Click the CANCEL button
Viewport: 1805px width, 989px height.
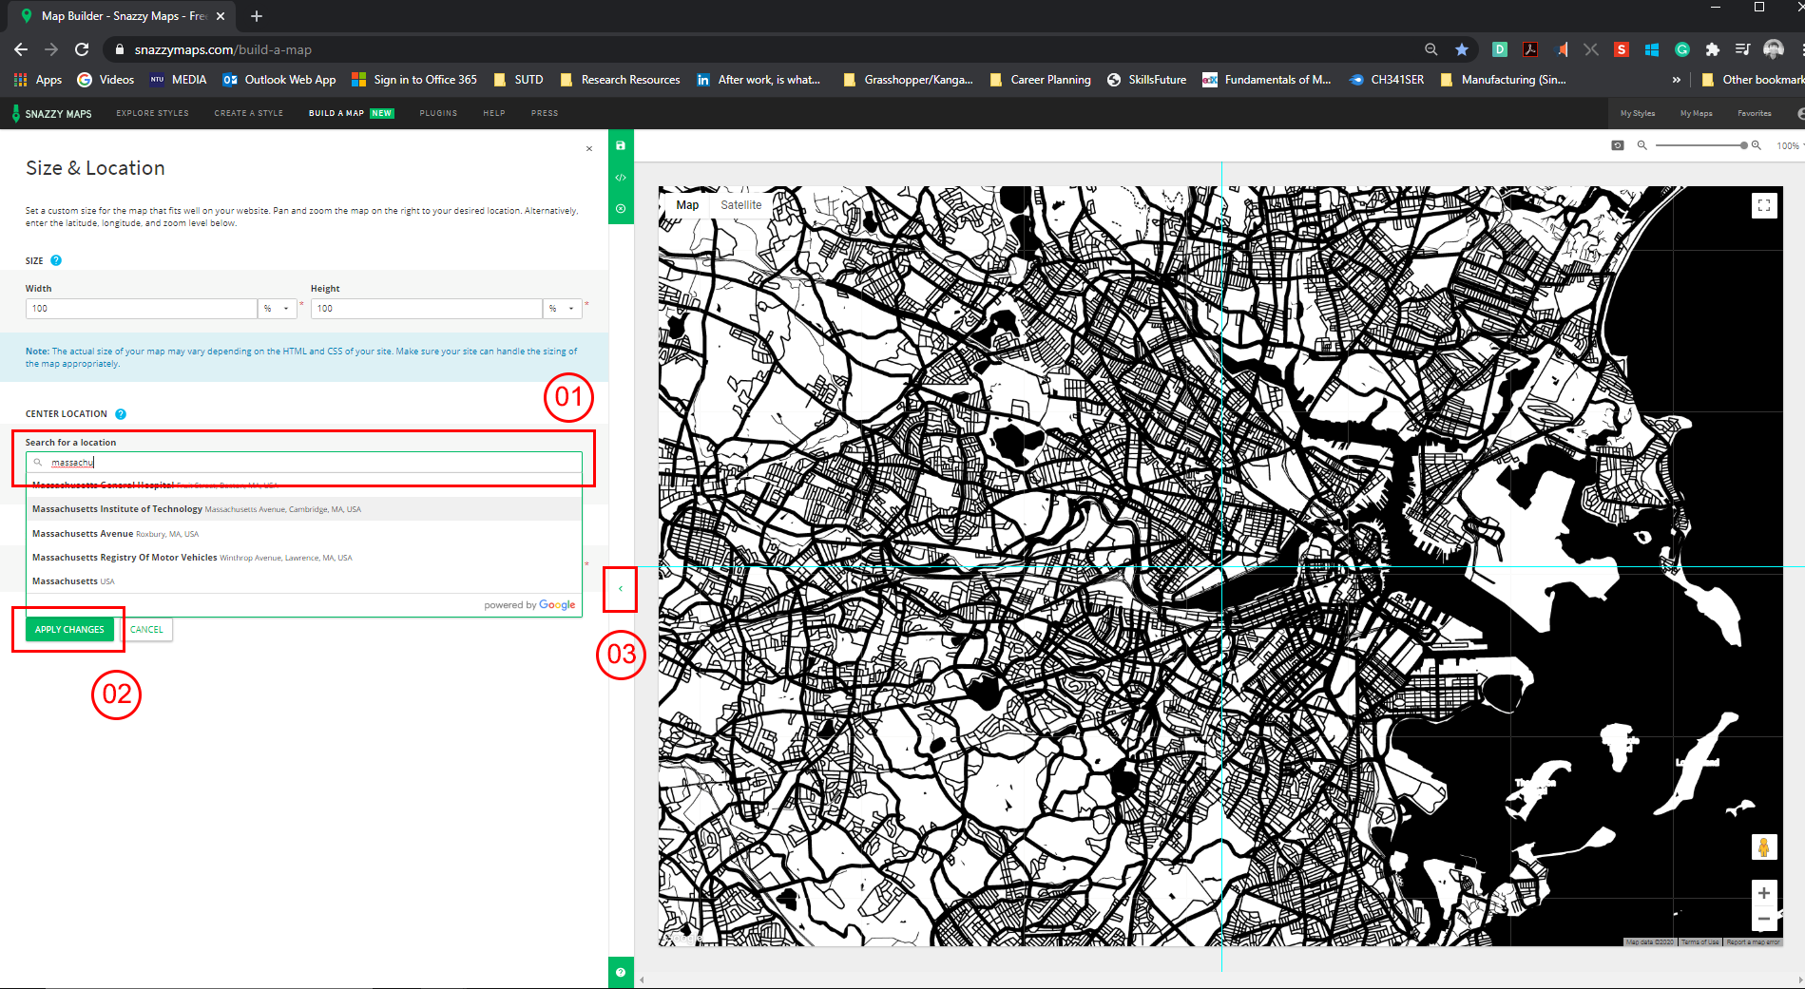[x=147, y=629]
